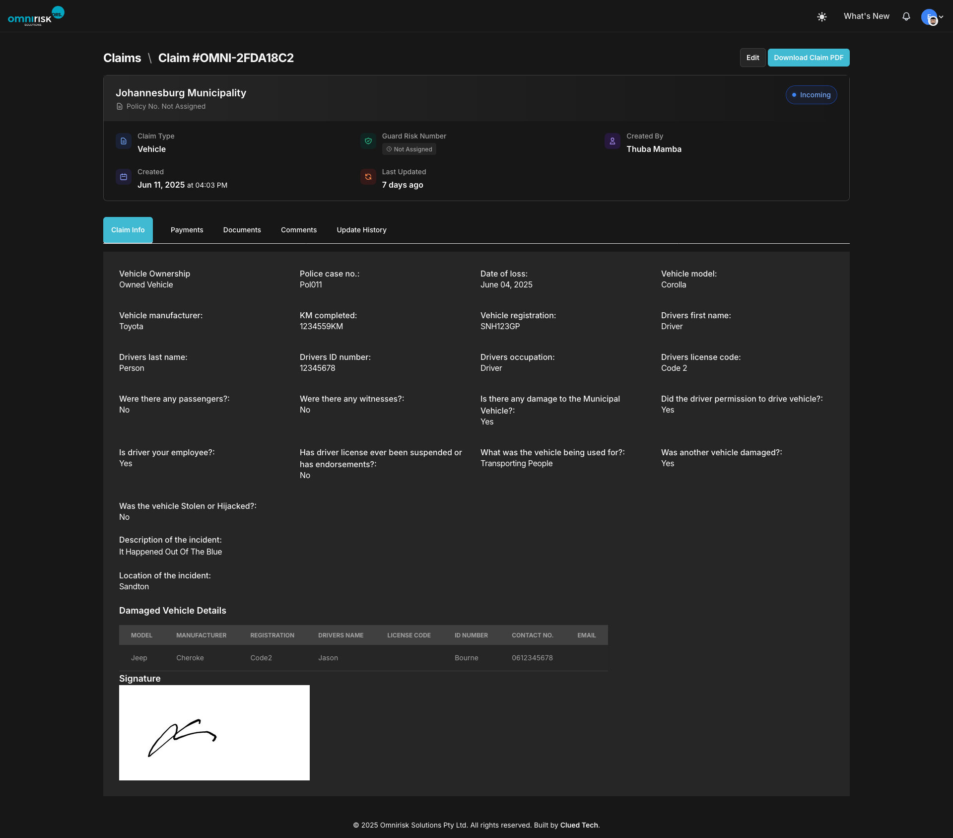Click the Edit button
The height and width of the screenshot is (838, 953).
coord(752,58)
